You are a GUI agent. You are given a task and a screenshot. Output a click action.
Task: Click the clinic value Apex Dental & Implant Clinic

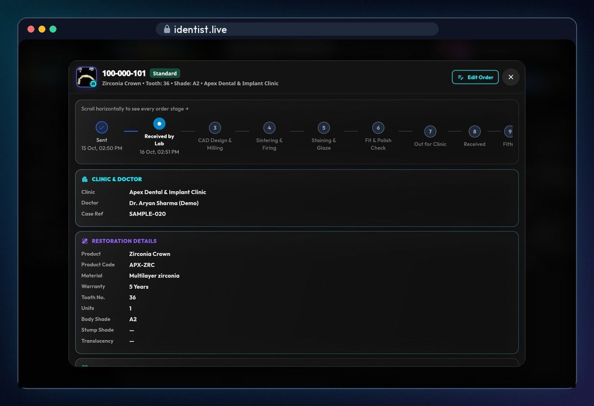167,192
